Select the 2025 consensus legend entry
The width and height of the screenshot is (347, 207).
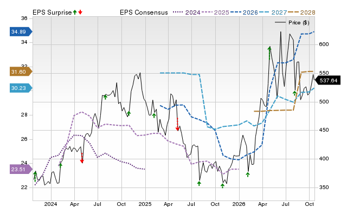(215, 12)
